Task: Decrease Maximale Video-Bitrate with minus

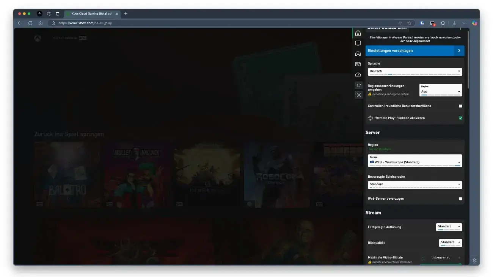Action: pos(422,258)
